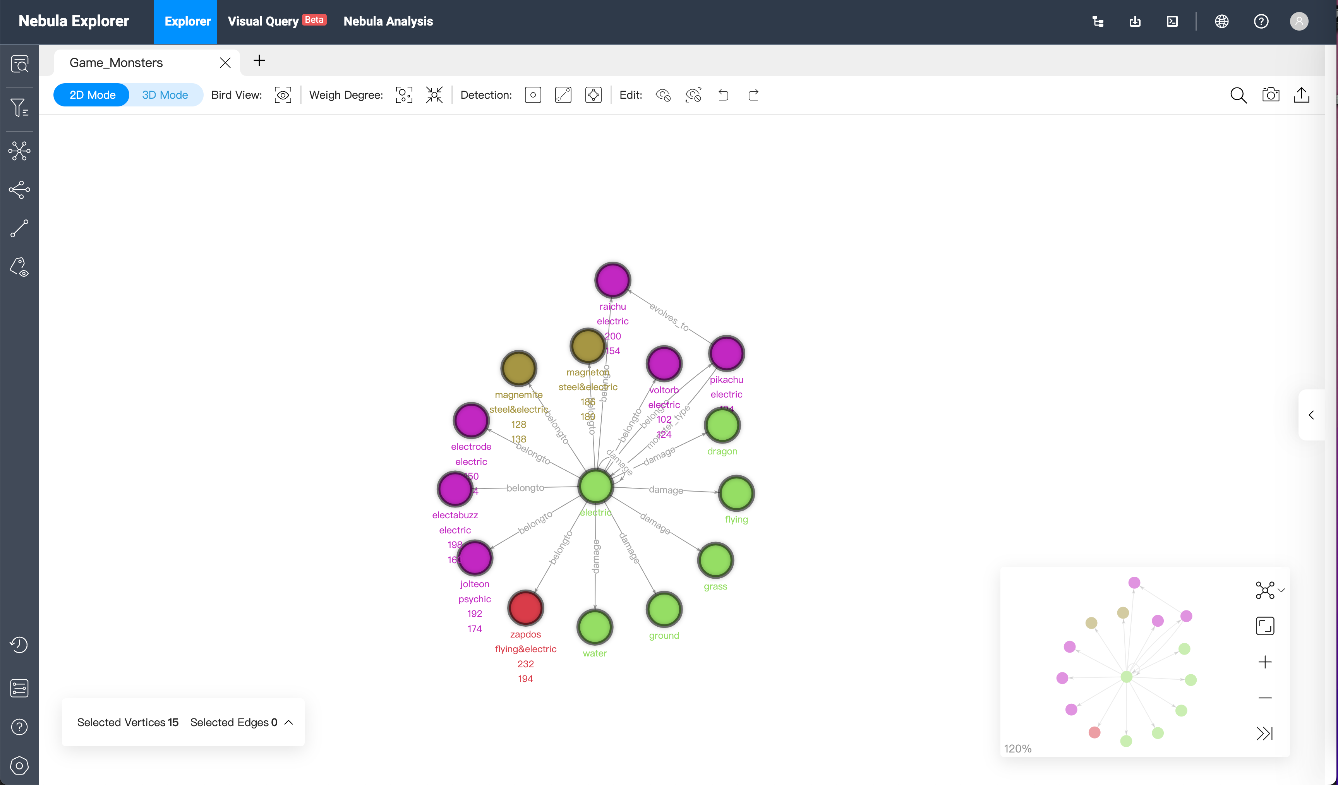The height and width of the screenshot is (785, 1338).
Task: Open the settings icon in the left sidebar
Action: pos(20,765)
